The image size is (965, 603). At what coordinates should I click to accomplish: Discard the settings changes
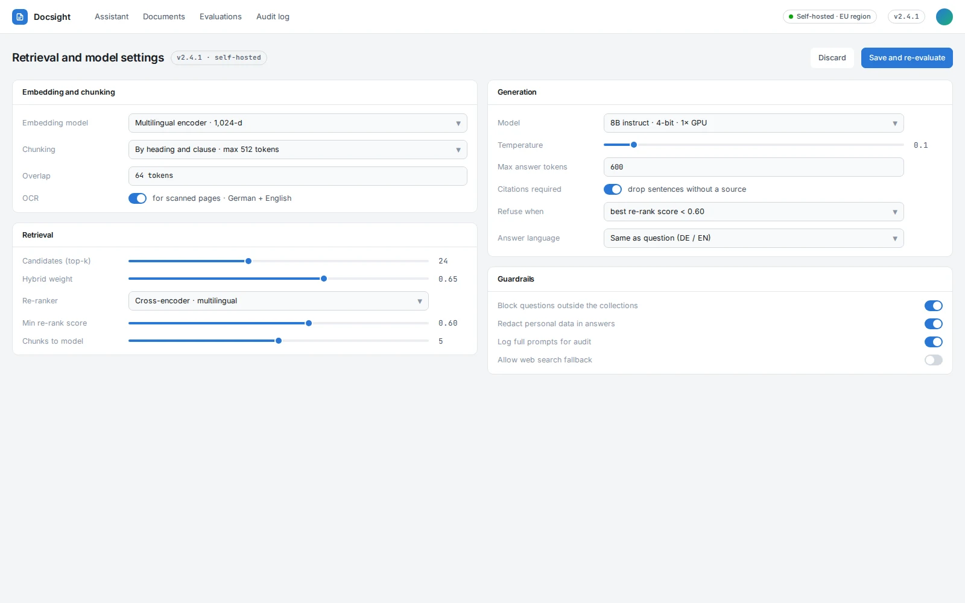pos(832,58)
